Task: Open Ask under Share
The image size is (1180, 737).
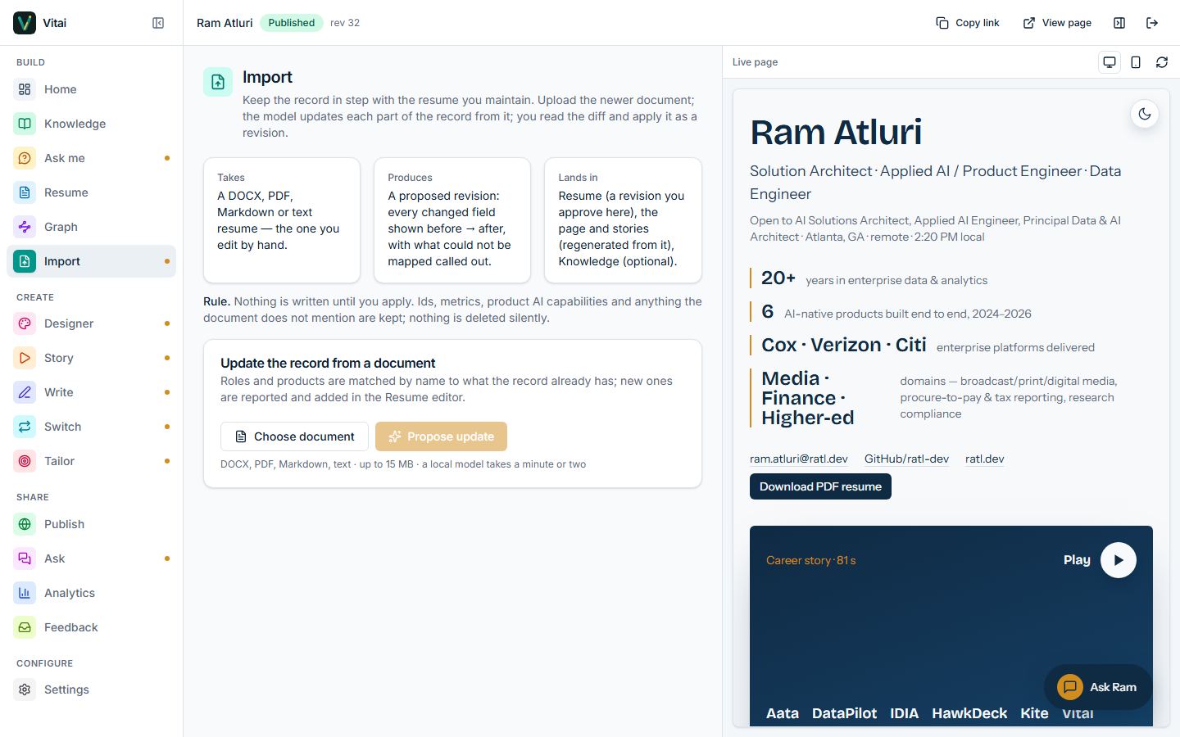Action: tap(91, 558)
